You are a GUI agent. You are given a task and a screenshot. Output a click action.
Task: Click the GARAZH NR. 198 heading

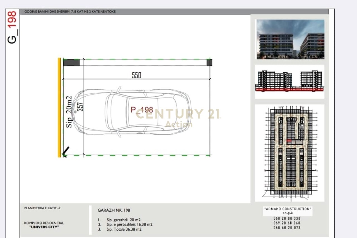point(114,210)
